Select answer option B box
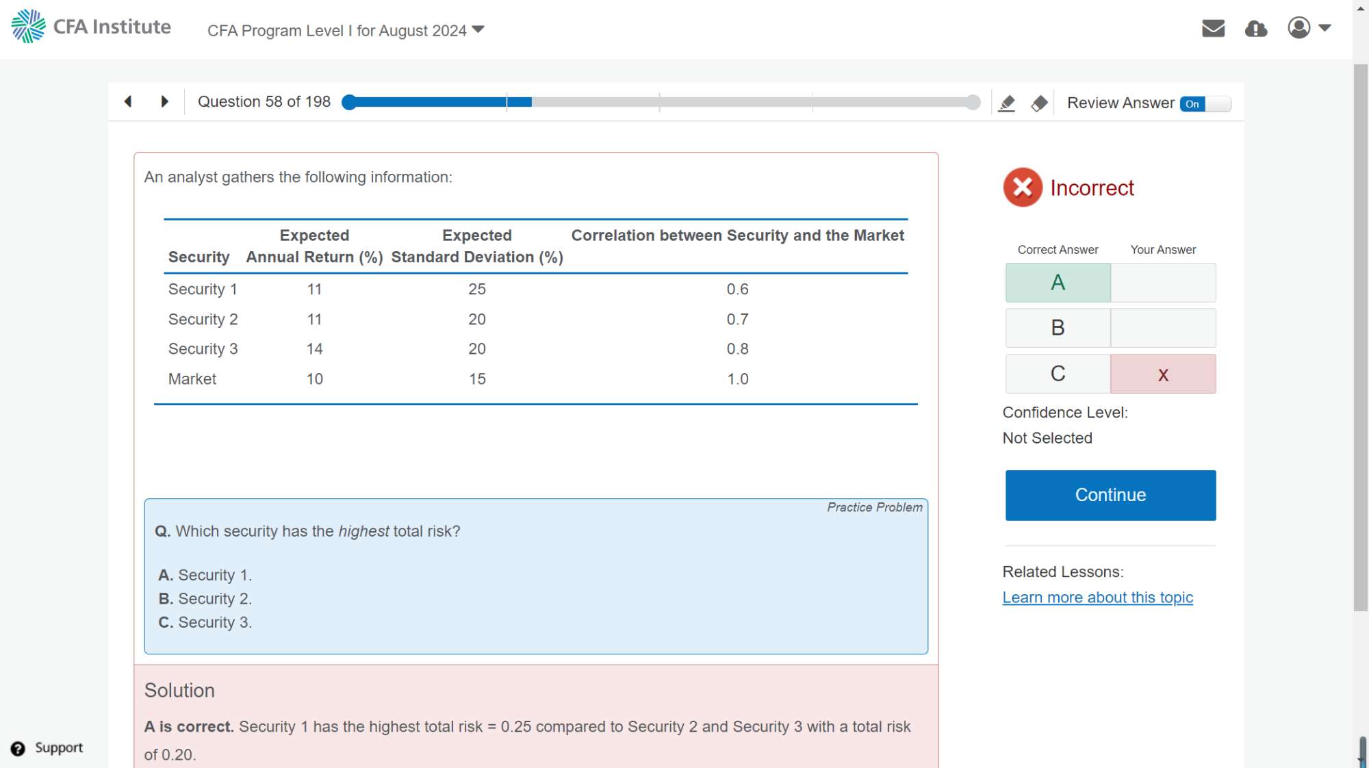The width and height of the screenshot is (1369, 768). click(1058, 328)
